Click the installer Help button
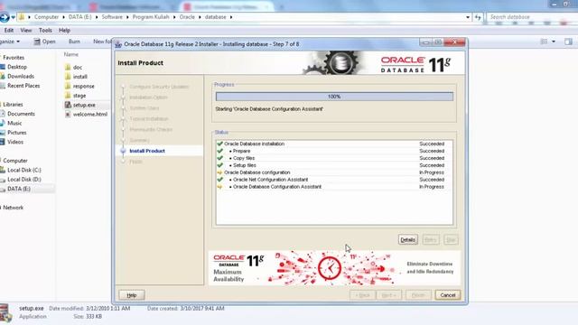Image resolution: width=578 pixels, height=325 pixels. click(132, 295)
